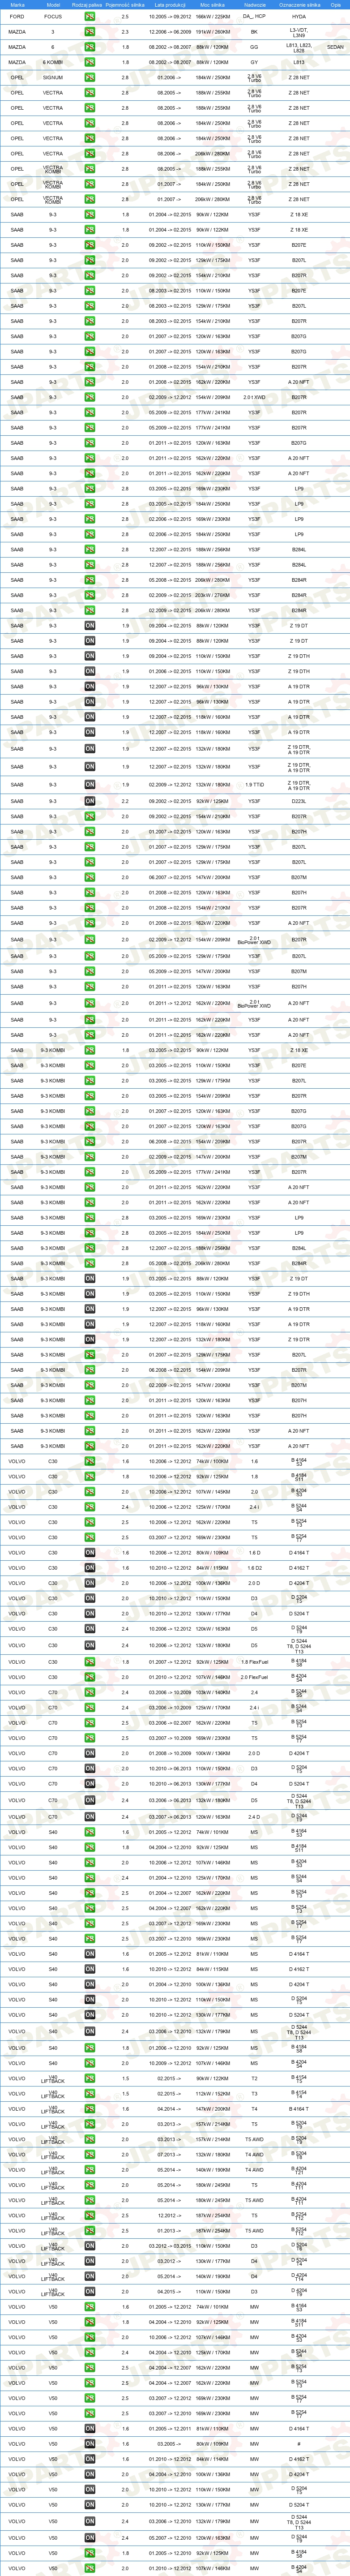
Task: Click the Oznaczenie silnika column header
Action: 299,5
